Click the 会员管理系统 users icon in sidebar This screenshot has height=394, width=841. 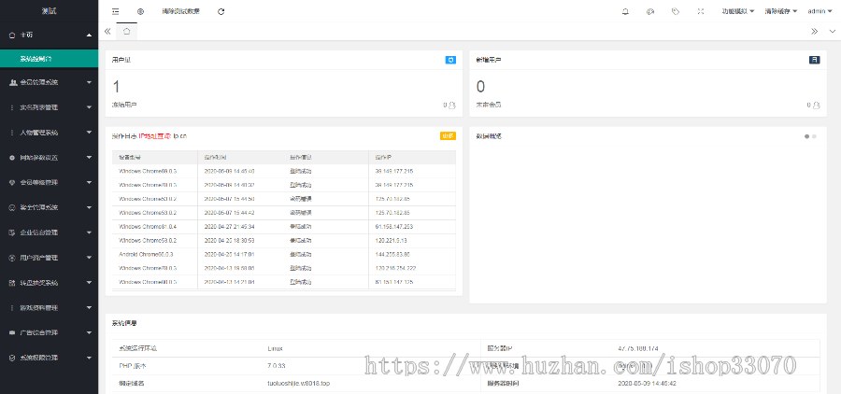pyautogui.click(x=12, y=82)
